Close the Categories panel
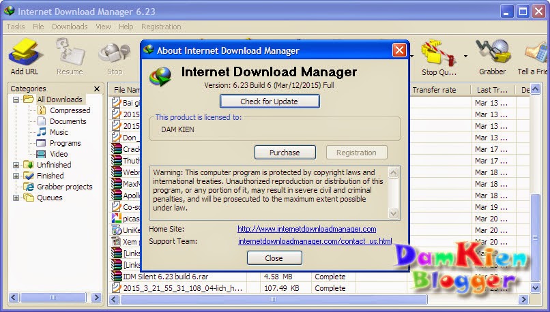The height and width of the screenshot is (312, 550). click(97, 89)
